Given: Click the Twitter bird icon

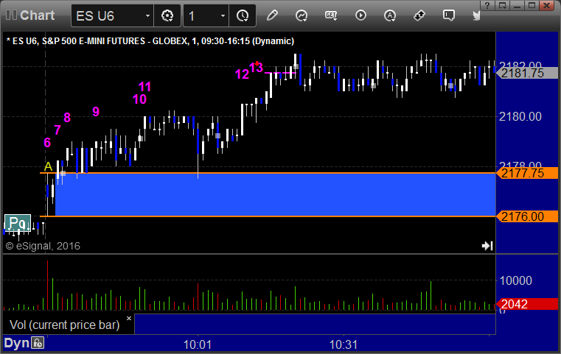Looking at the screenshot, I should pos(476,15).
